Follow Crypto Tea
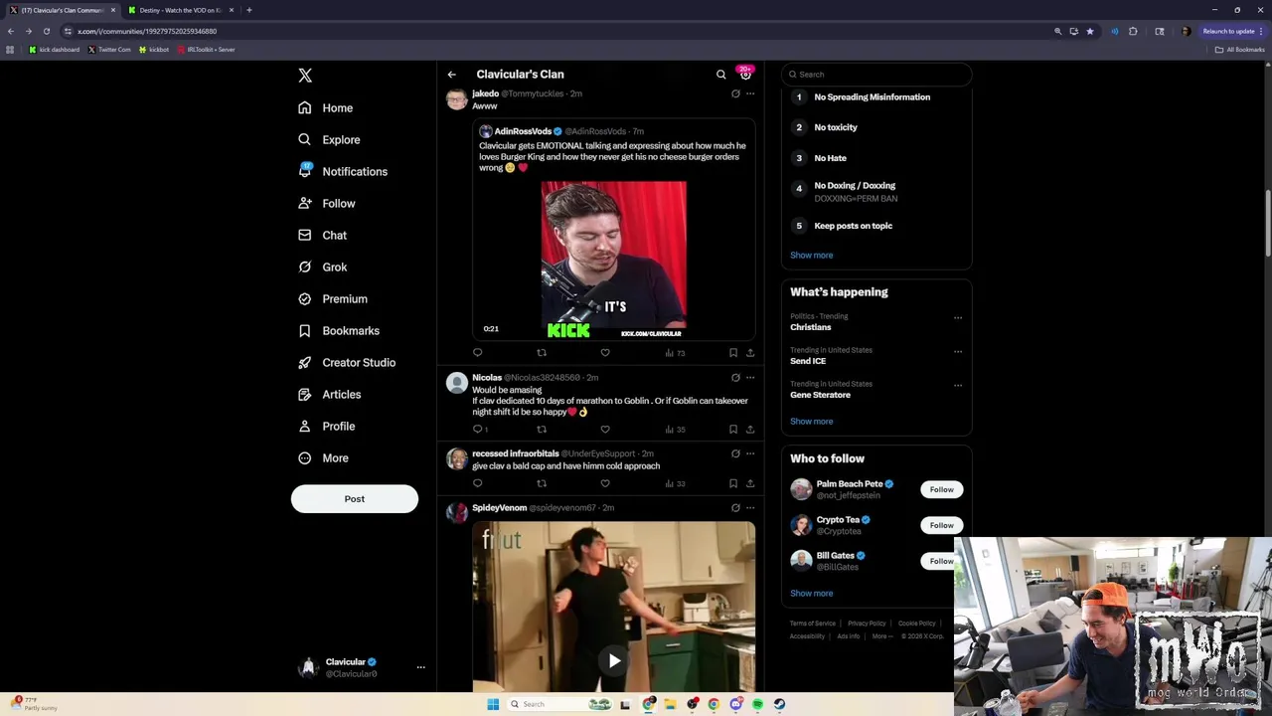This screenshot has width=1272, height=716. [941, 525]
